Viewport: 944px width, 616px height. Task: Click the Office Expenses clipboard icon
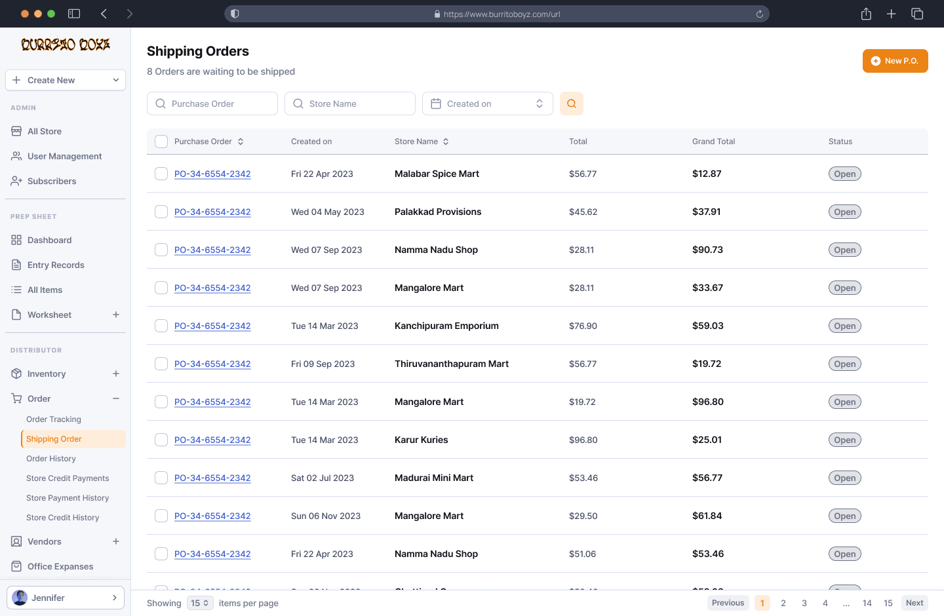pos(16,566)
